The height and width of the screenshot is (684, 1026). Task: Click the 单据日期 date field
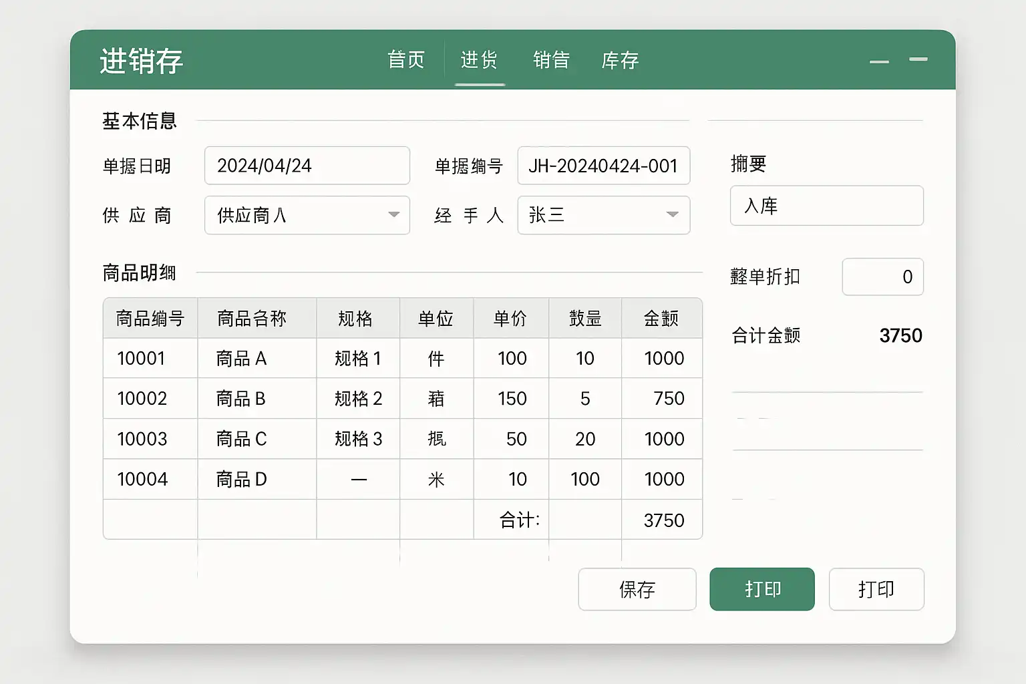coord(307,166)
